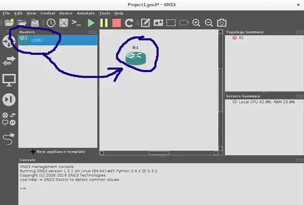Viewport: 304px width, 205px height.
Task: Select the Insert a picture tool
Action: tap(158, 23)
